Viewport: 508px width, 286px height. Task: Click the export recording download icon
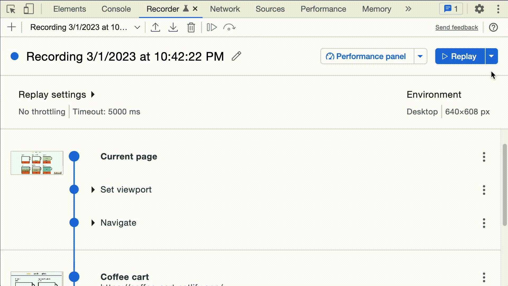pyautogui.click(x=173, y=27)
